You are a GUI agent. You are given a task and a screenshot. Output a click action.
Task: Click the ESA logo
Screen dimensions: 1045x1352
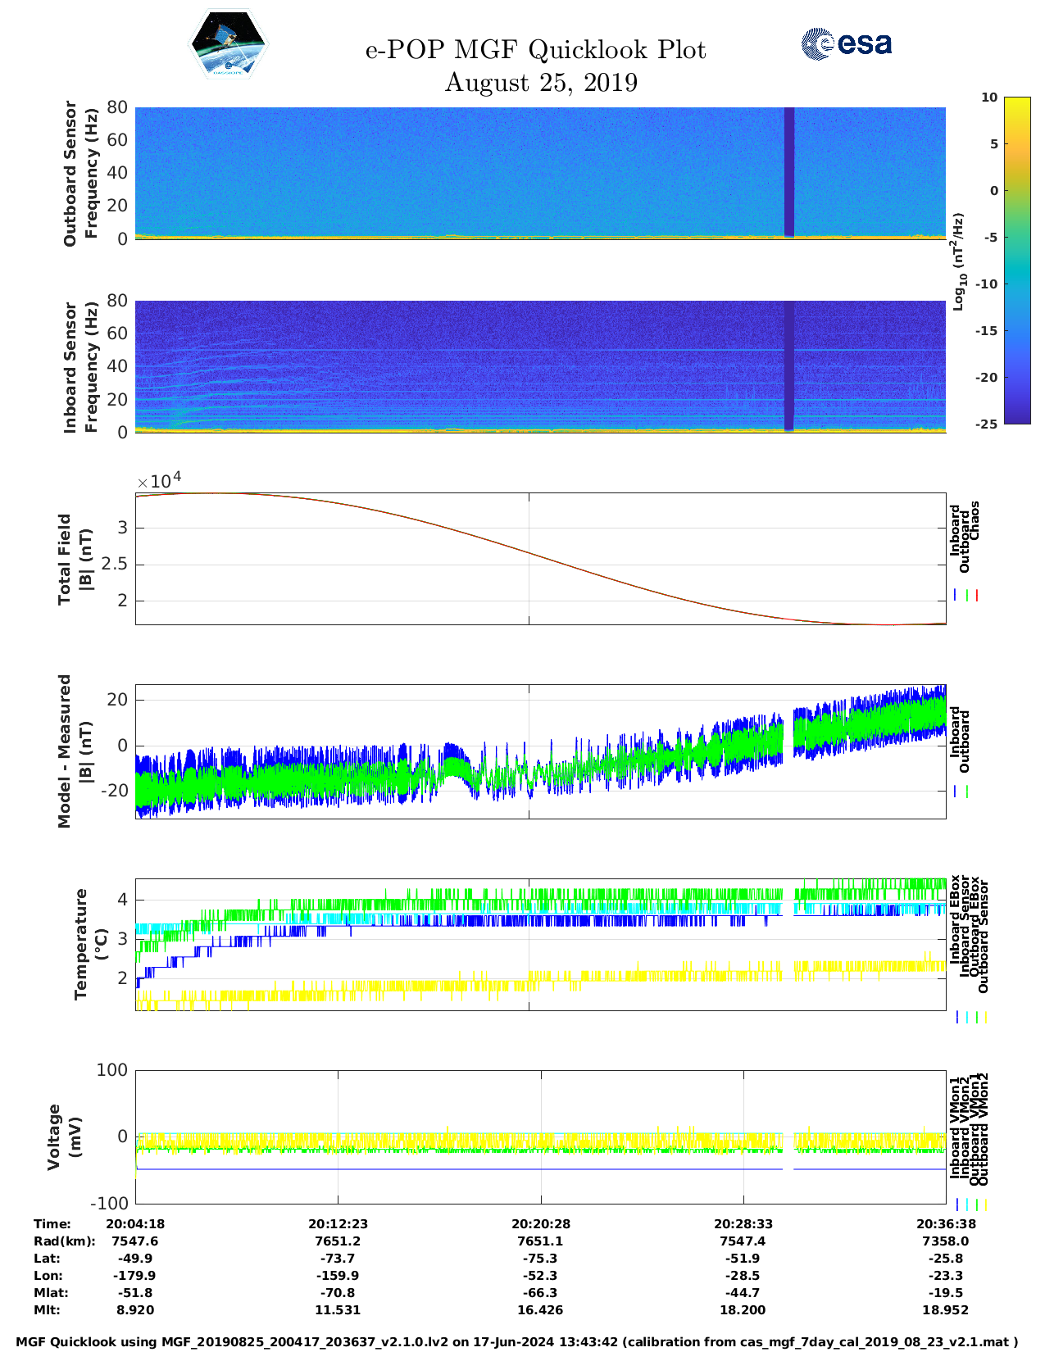[846, 43]
